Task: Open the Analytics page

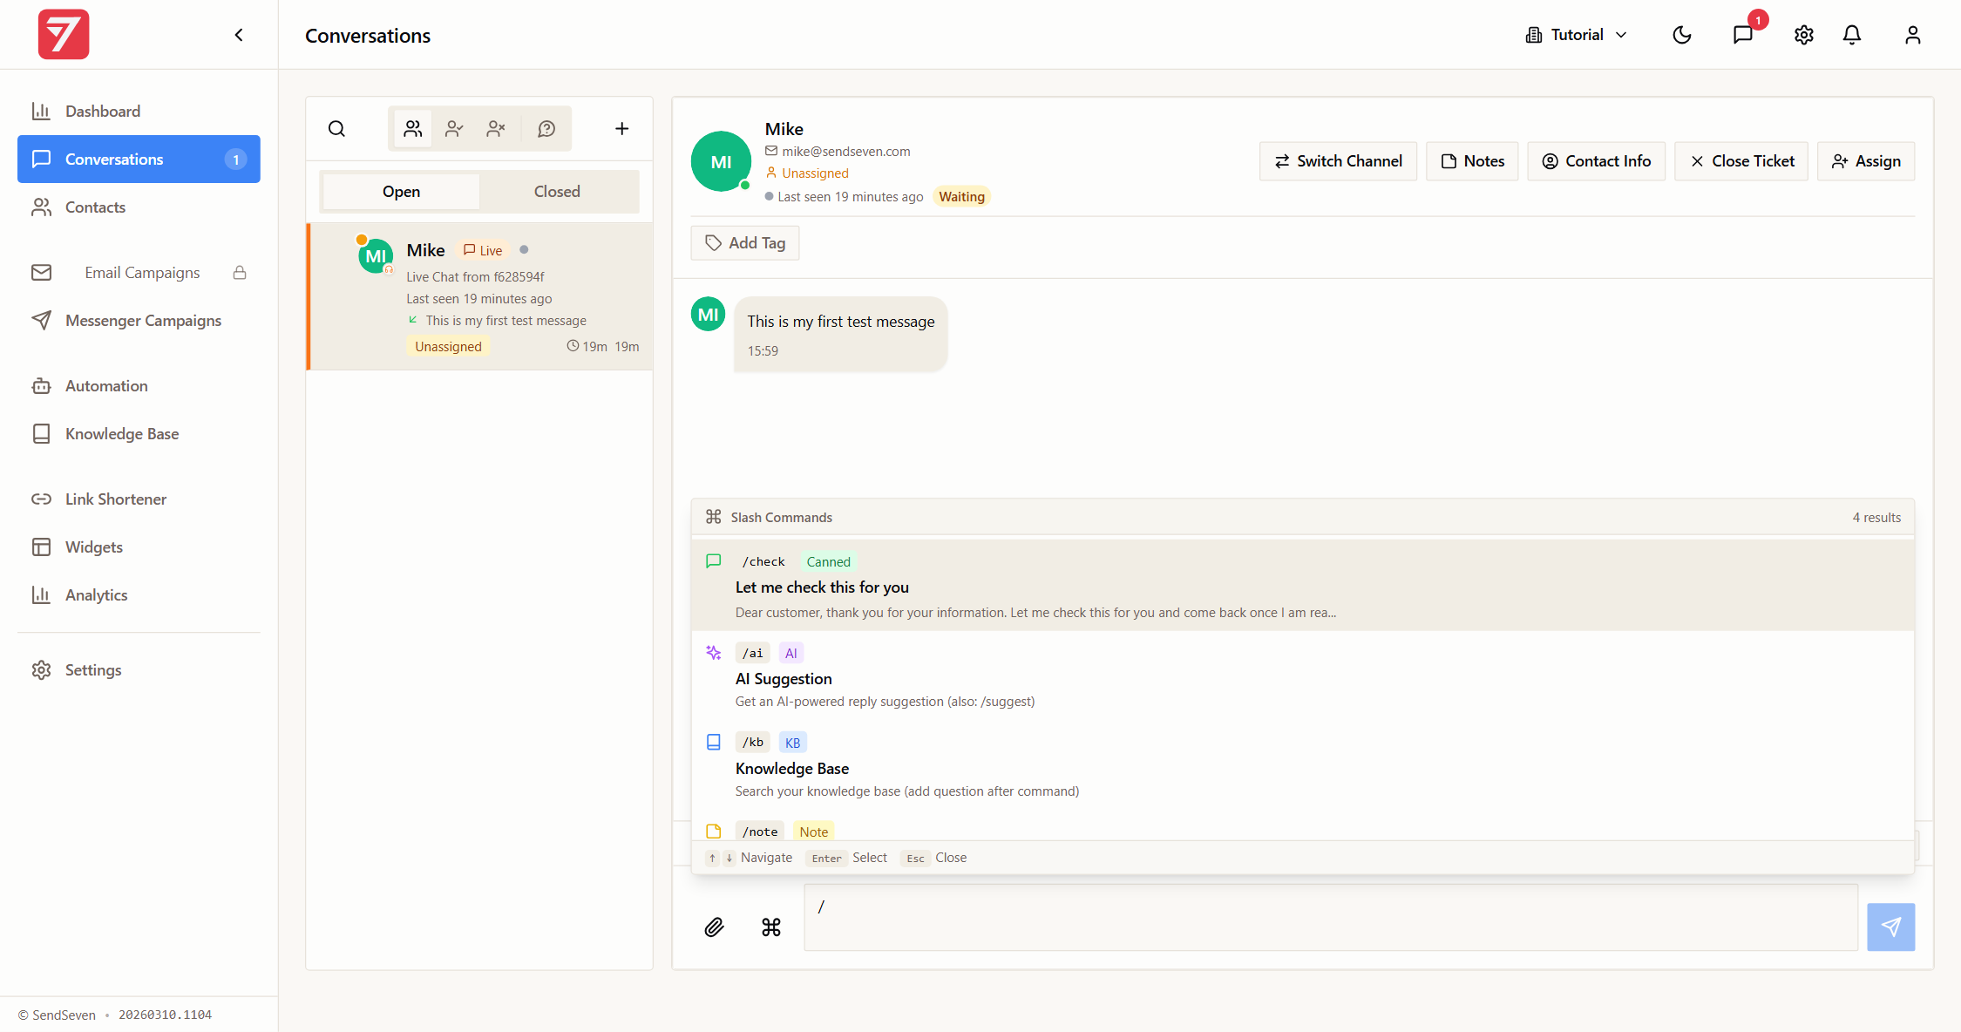Action: pyautogui.click(x=139, y=595)
